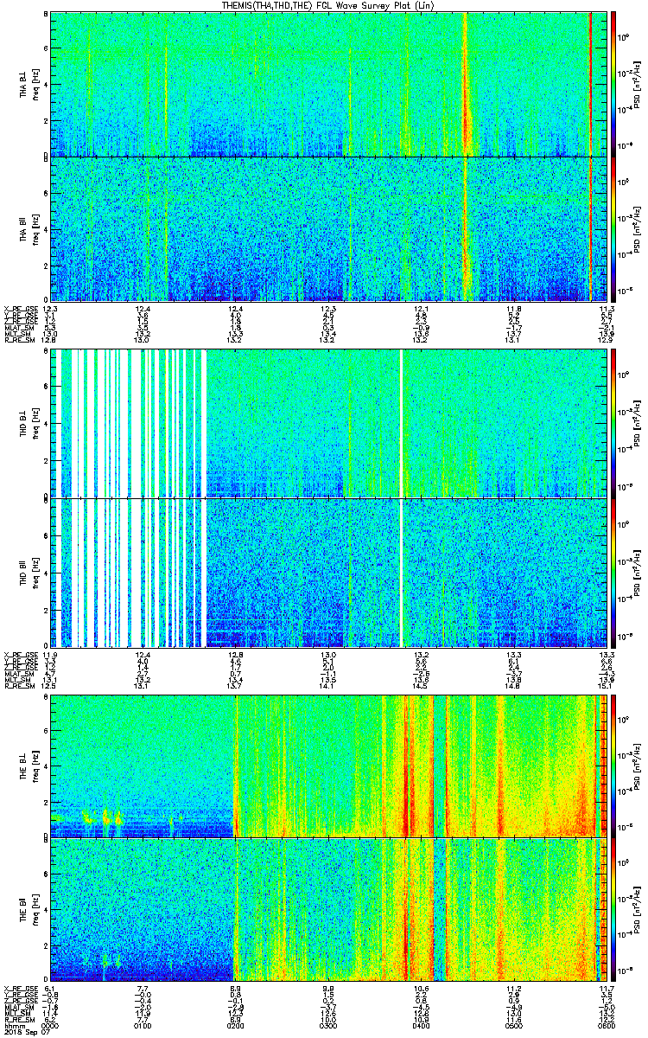This screenshot has height=1038, width=648.
Task: Click the PSD color bar beside THA BL
Action: point(613,84)
